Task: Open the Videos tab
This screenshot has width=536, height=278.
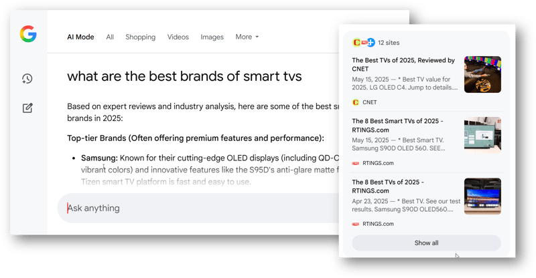Action: coord(178,37)
